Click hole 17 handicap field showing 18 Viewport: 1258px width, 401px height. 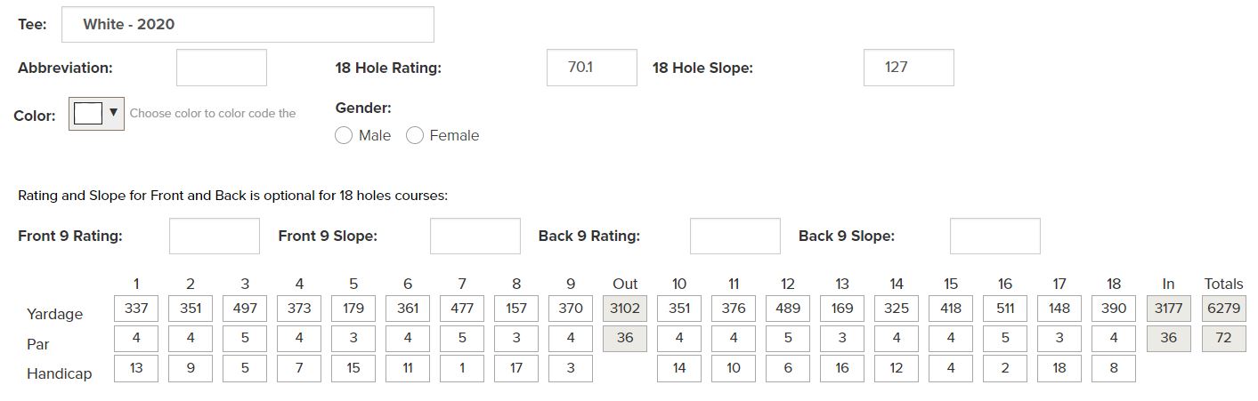pyautogui.click(x=1059, y=368)
